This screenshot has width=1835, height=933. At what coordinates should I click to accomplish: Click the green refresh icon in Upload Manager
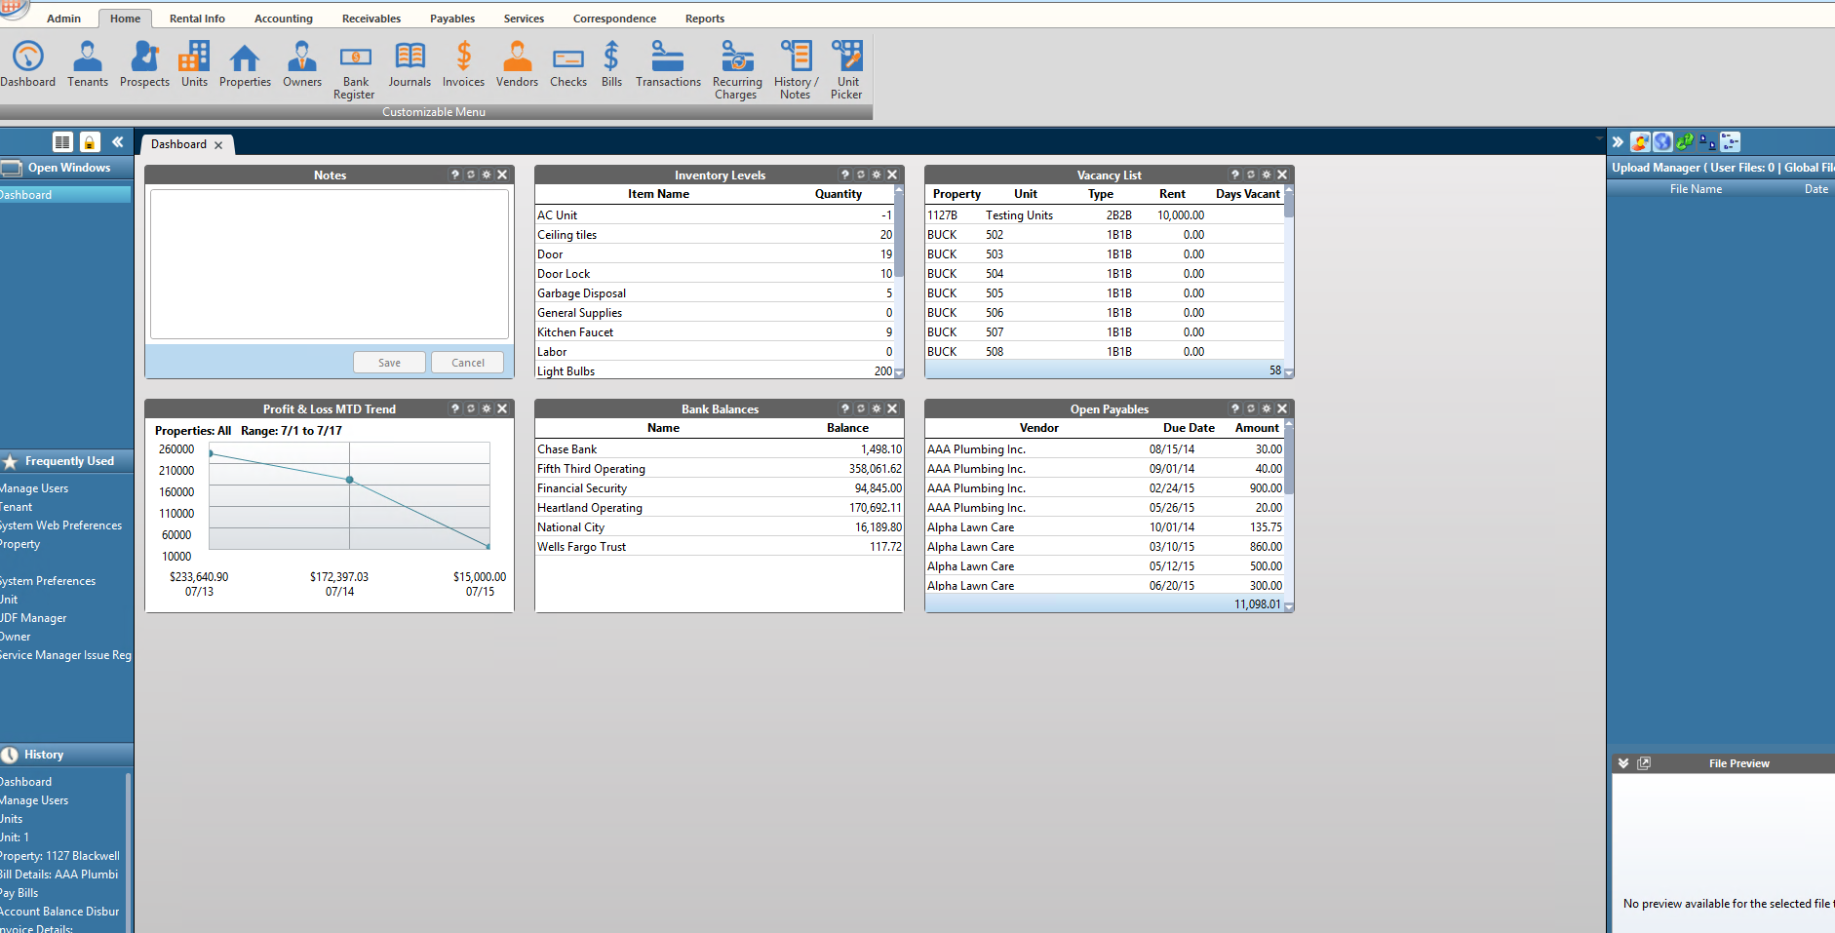[1685, 142]
